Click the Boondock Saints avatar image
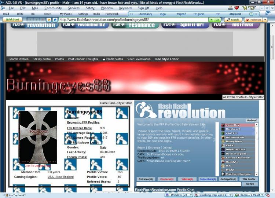 (38, 137)
